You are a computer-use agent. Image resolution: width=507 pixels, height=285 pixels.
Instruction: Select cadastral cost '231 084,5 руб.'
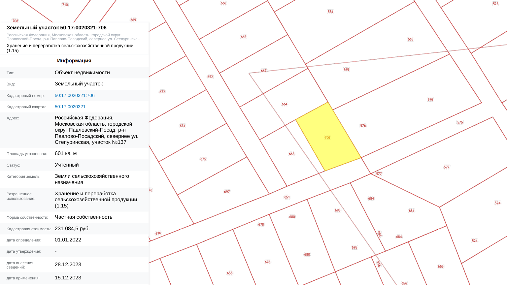pos(72,229)
